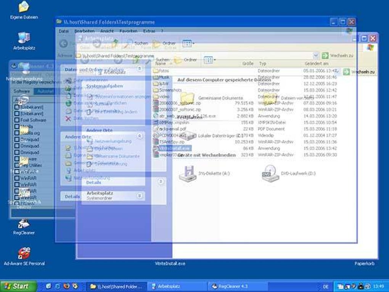Select the RAW folder row

161,84
